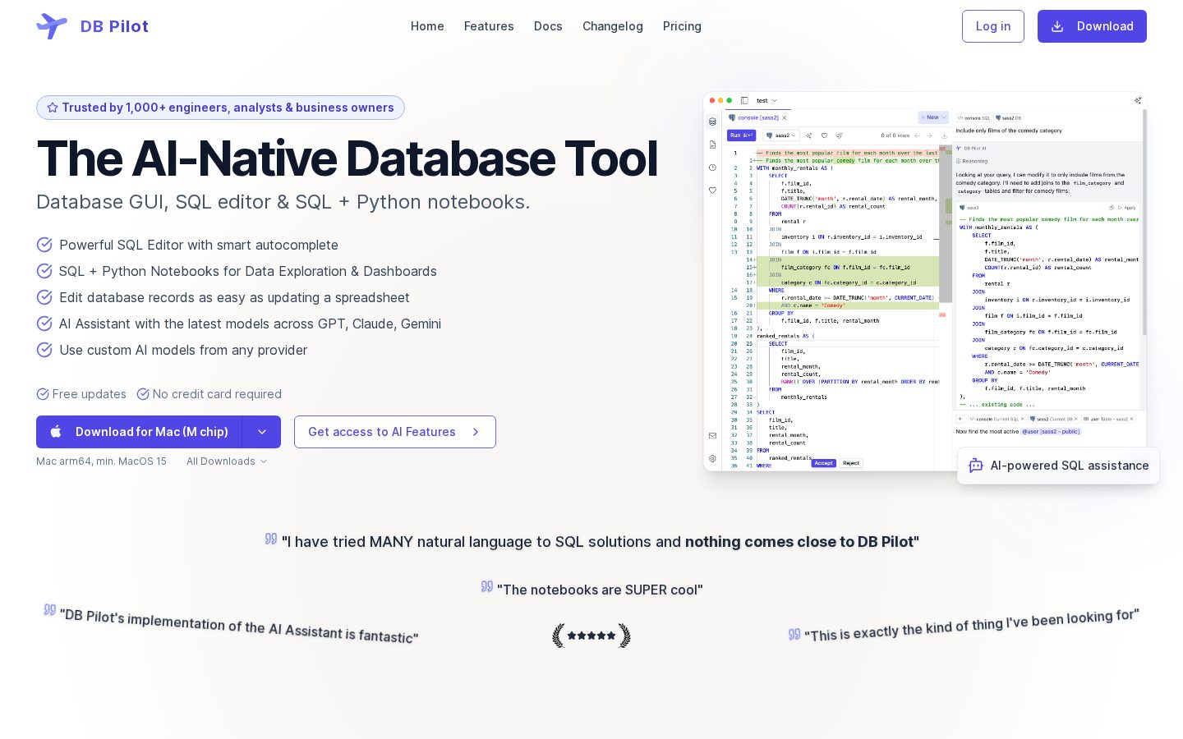
Task: Expand the download options chevron
Action: point(261,432)
